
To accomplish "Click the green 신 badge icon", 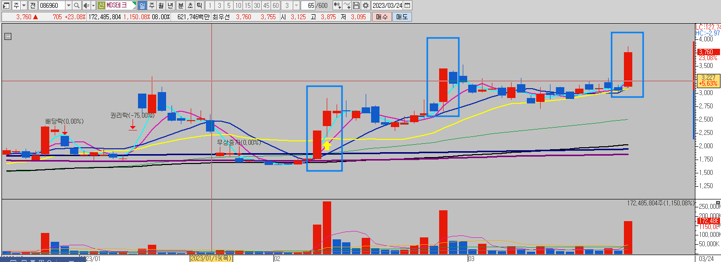I will click(101, 5).
